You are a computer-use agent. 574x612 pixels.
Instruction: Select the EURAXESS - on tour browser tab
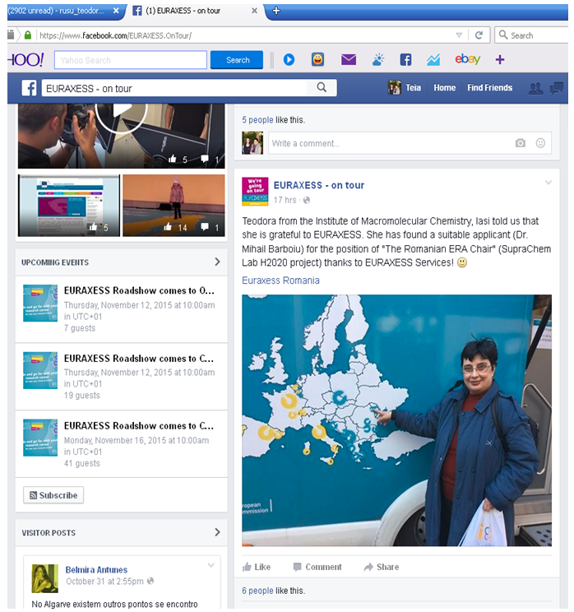point(195,11)
